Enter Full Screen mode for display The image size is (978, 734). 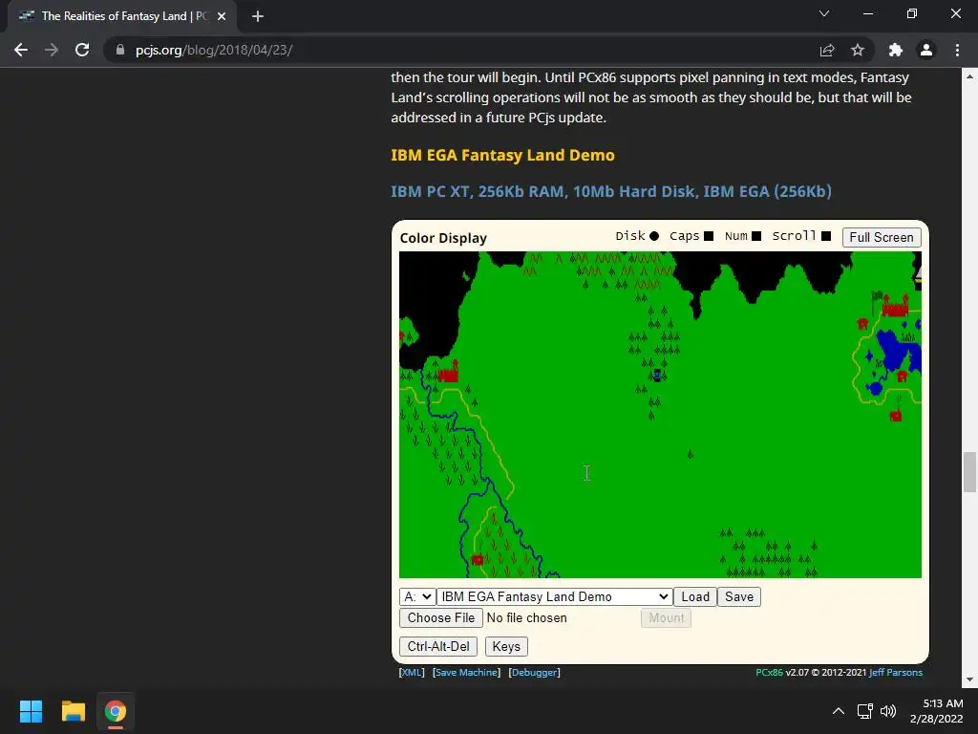(x=882, y=237)
